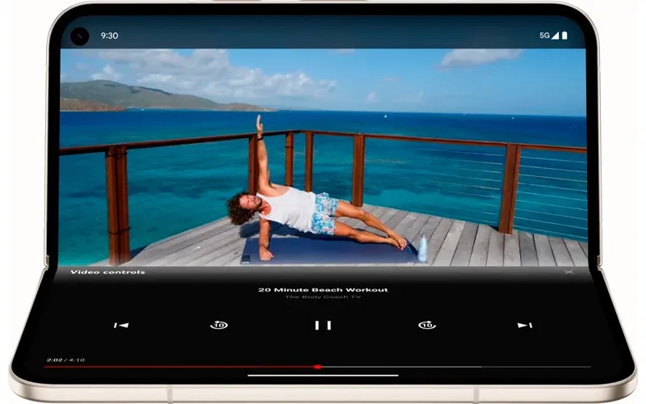Rewind the video 10 seconds
Image resolution: width=646 pixels, height=404 pixels.
pyautogui.click(x=219, y=325)
